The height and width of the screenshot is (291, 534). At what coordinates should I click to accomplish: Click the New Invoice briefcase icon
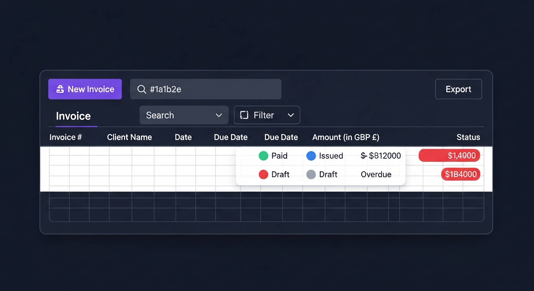(60, 89)
